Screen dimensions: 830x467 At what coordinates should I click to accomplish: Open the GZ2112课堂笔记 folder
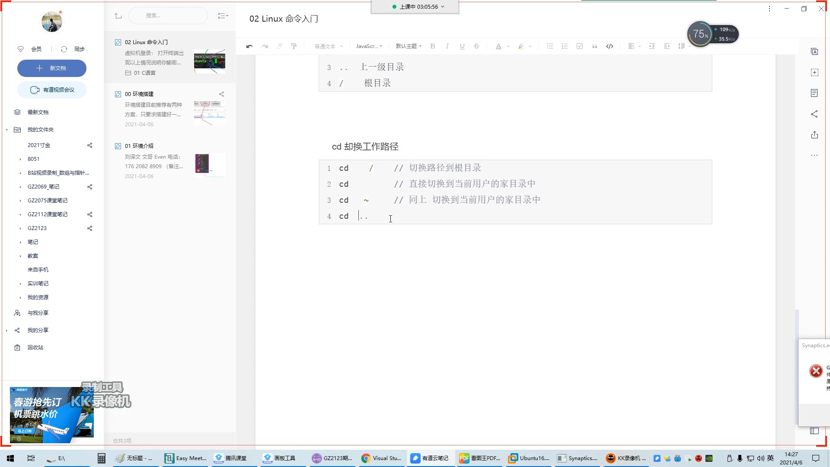[48, 214]
